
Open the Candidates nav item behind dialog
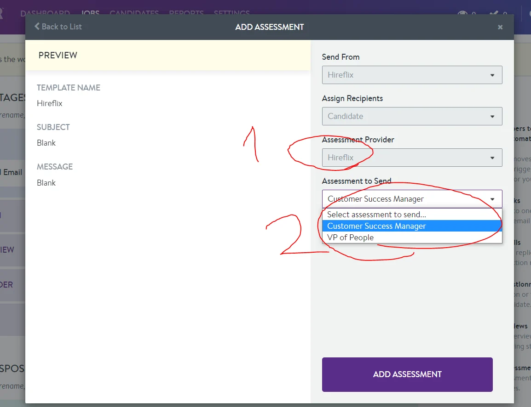pyautogui.click(x=134, y=12)
